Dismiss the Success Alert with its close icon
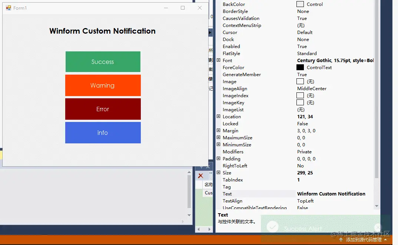This screenshot has width=398, height=245. pos(378,227)
